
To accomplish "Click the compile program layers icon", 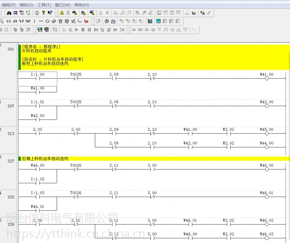I will (x=107, y=21).
